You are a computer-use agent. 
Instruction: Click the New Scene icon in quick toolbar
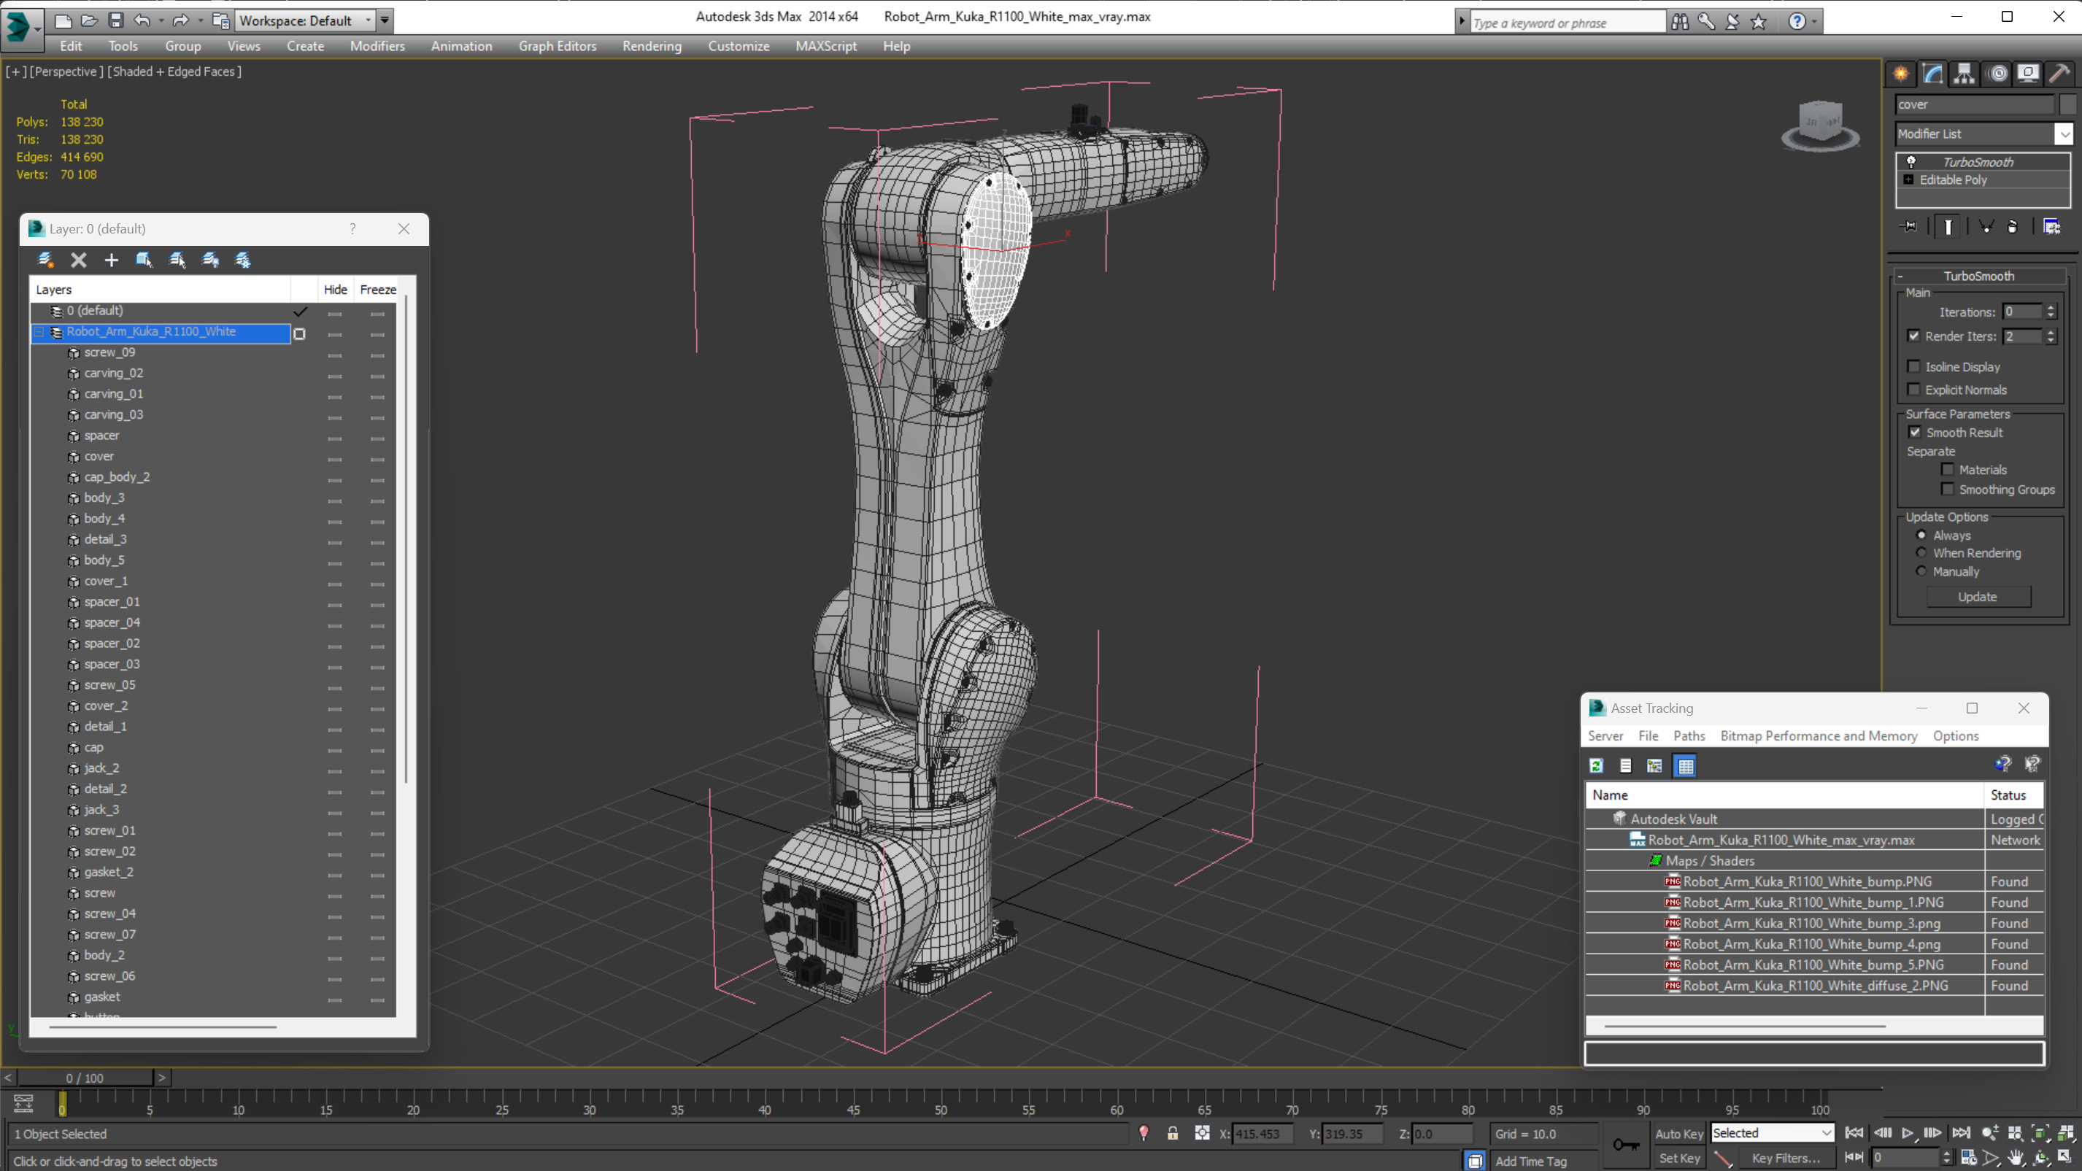(x=62, y=20)
